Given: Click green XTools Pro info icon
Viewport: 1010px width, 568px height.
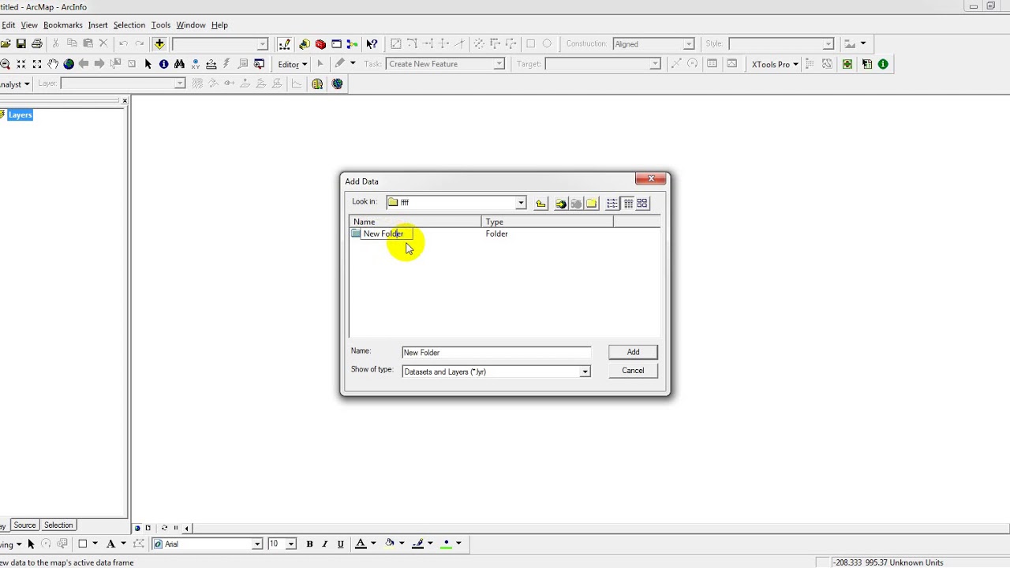Looking at the screenshot, I should (x=883, y=64).
